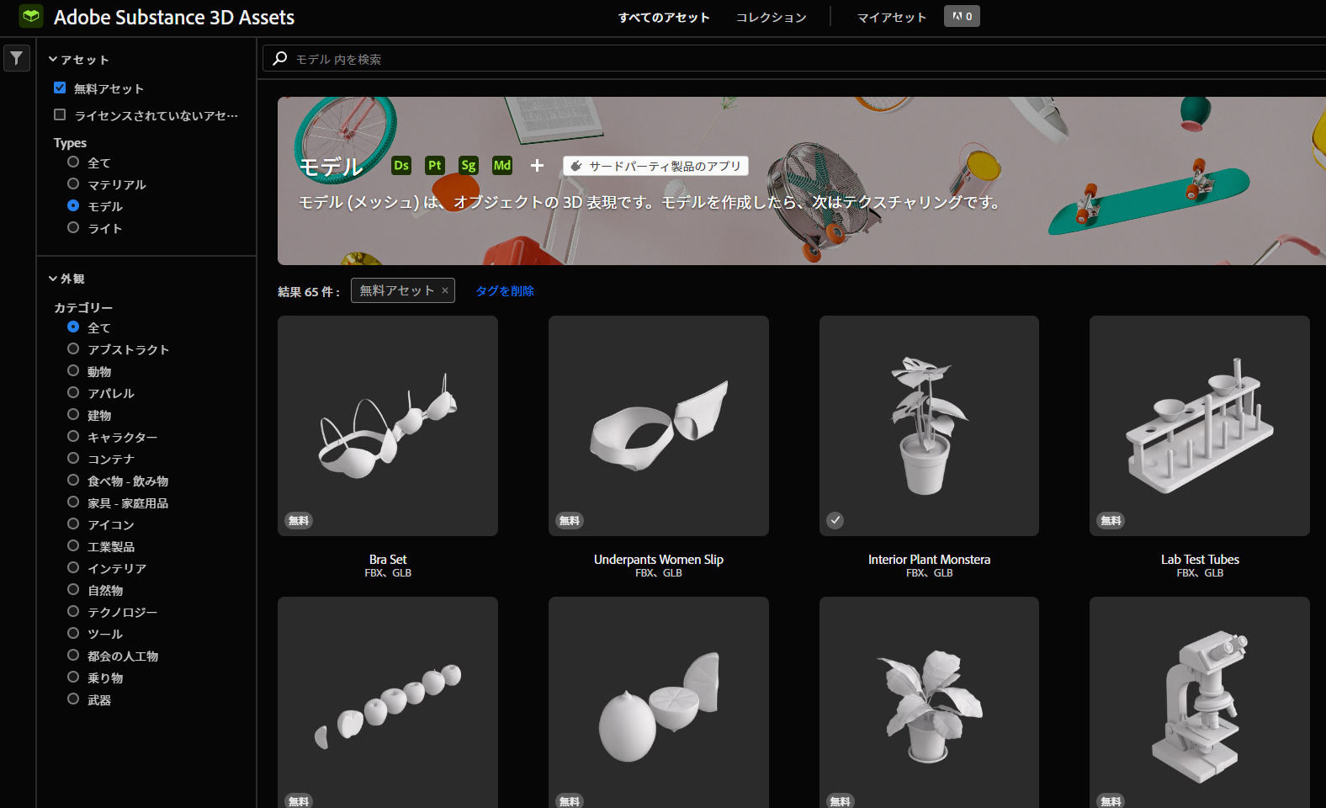
Task: Open the Lab Test Tubes thumbnail
Action: click(1199, 426)
